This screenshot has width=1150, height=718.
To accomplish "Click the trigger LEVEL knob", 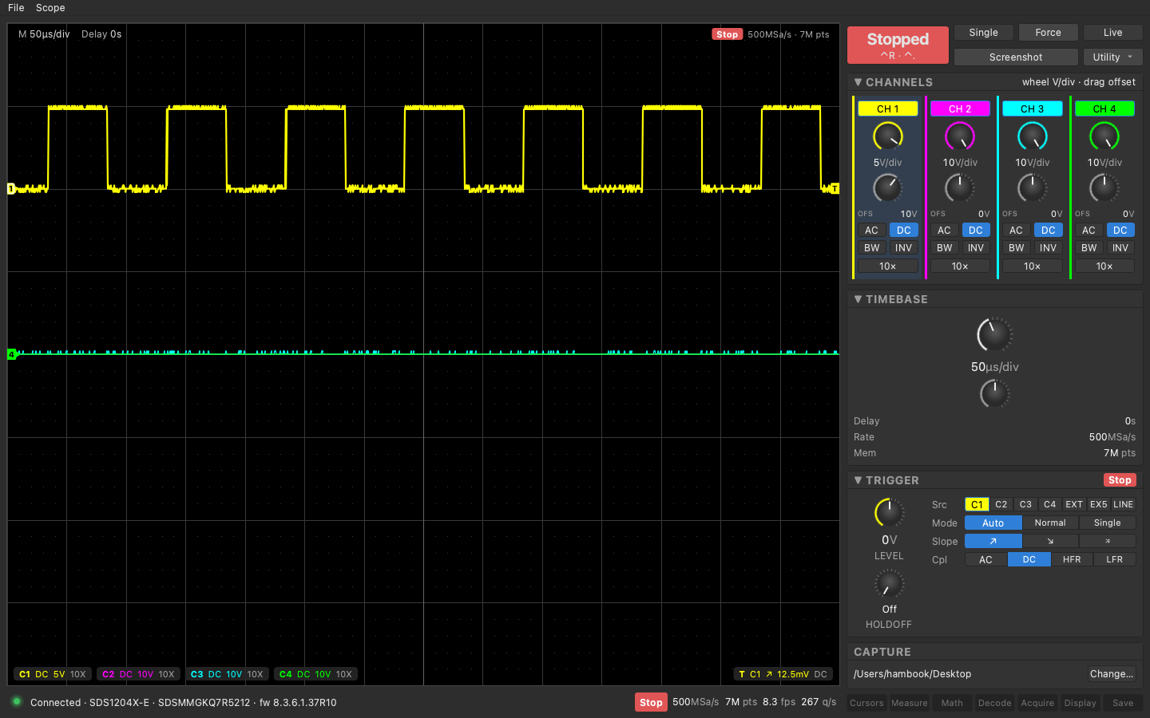I will 889,512.
